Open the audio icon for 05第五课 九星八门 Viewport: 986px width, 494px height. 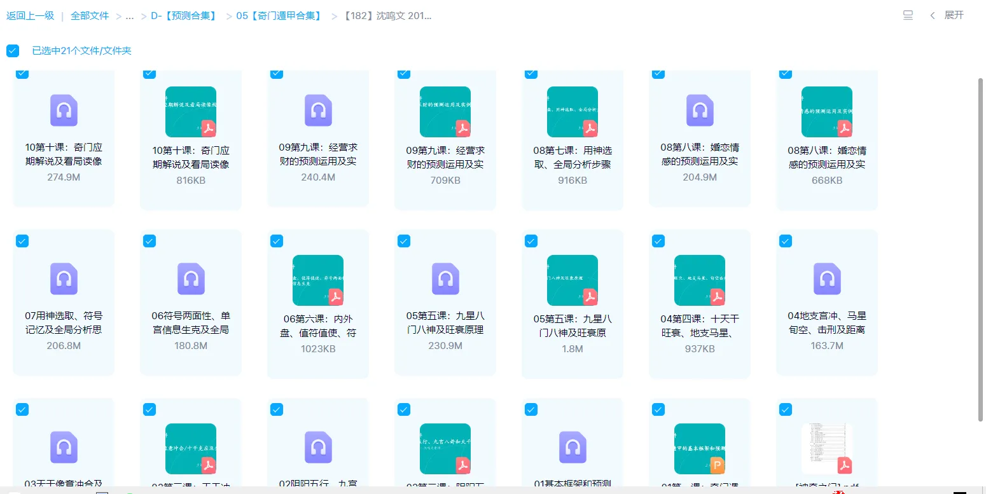[445, 278]
